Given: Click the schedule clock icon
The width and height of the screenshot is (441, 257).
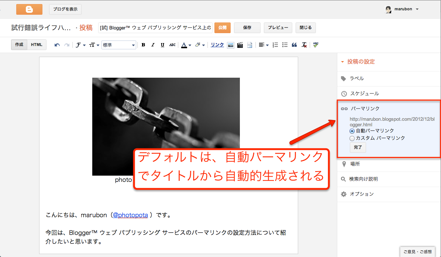Looking at the screenshot, I should [344, 94].
